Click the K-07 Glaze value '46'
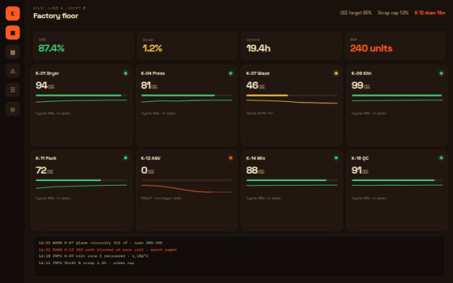 (252, 85)
